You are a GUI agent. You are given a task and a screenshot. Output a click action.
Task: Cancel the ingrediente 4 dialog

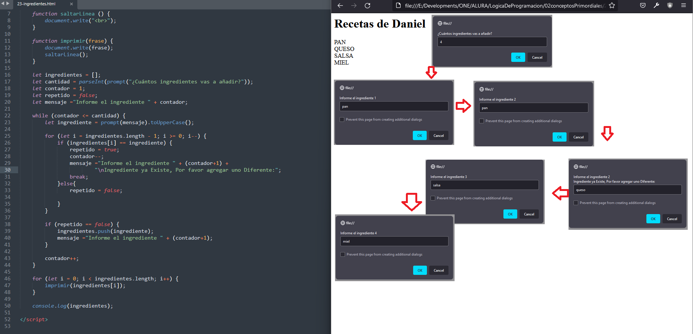click(x=439, y=270)
